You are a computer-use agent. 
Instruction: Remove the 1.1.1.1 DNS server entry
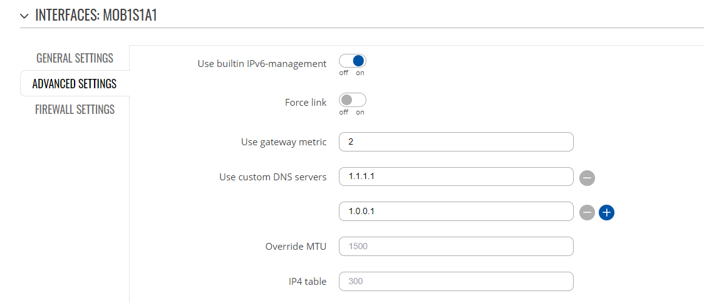point(588,178)
